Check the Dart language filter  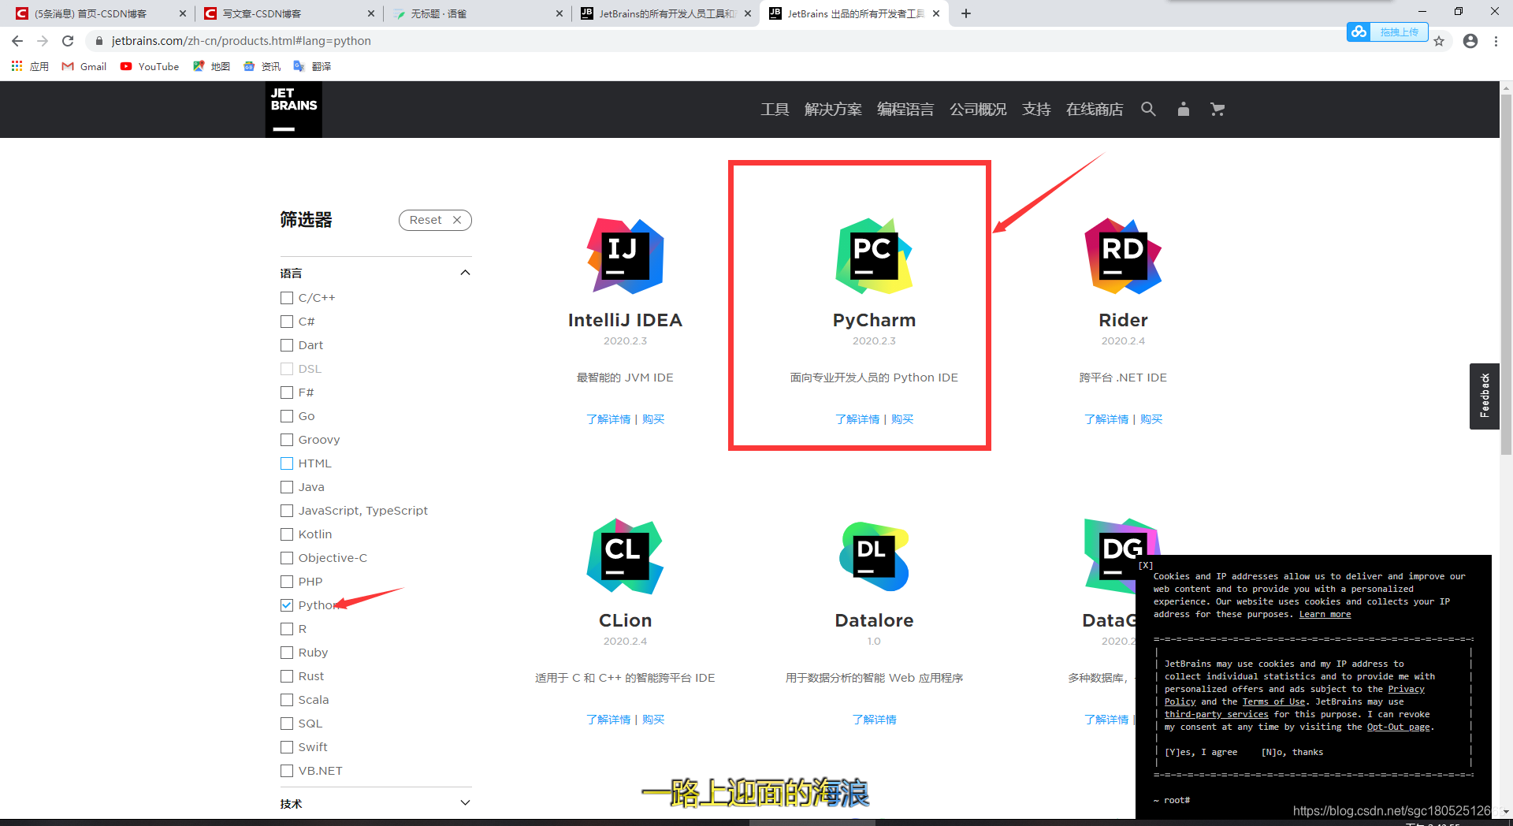point(287,345)
